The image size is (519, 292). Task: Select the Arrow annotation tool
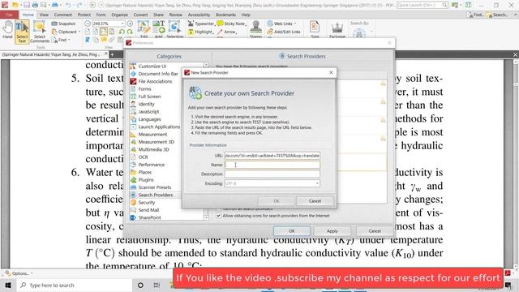tap(227, 32)
